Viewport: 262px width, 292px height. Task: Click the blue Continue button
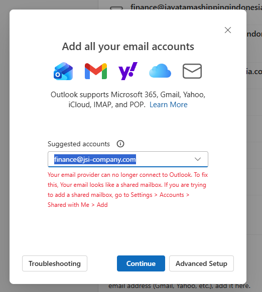coord(141,263)
